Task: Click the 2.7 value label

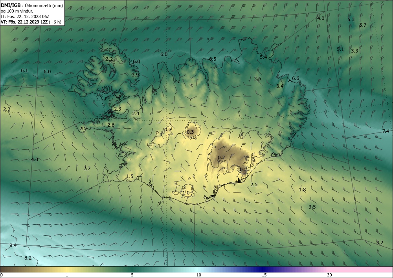Action: click(87, 169)
